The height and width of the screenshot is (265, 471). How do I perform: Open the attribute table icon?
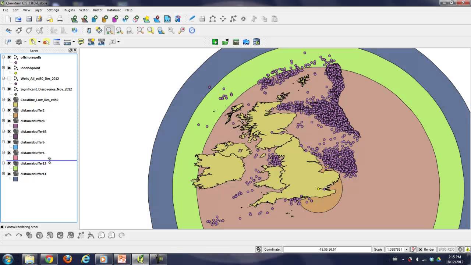pos(57,42)
